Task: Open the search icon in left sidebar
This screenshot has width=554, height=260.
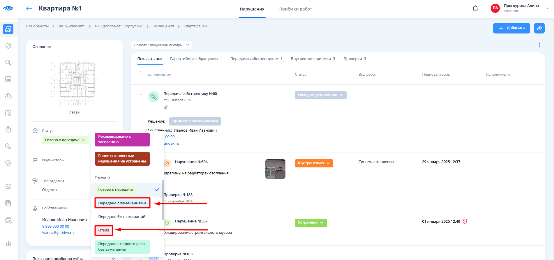Action: 8,63
